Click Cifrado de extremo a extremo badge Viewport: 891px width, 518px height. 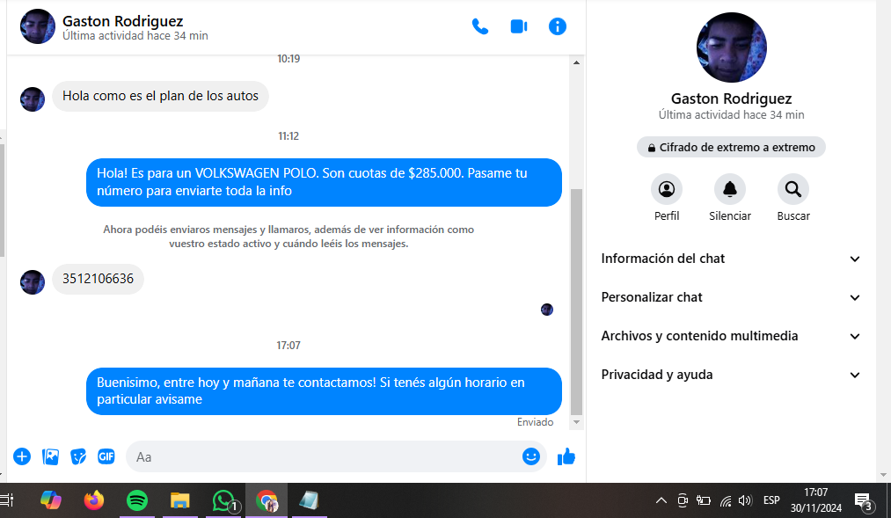(731, 147)
